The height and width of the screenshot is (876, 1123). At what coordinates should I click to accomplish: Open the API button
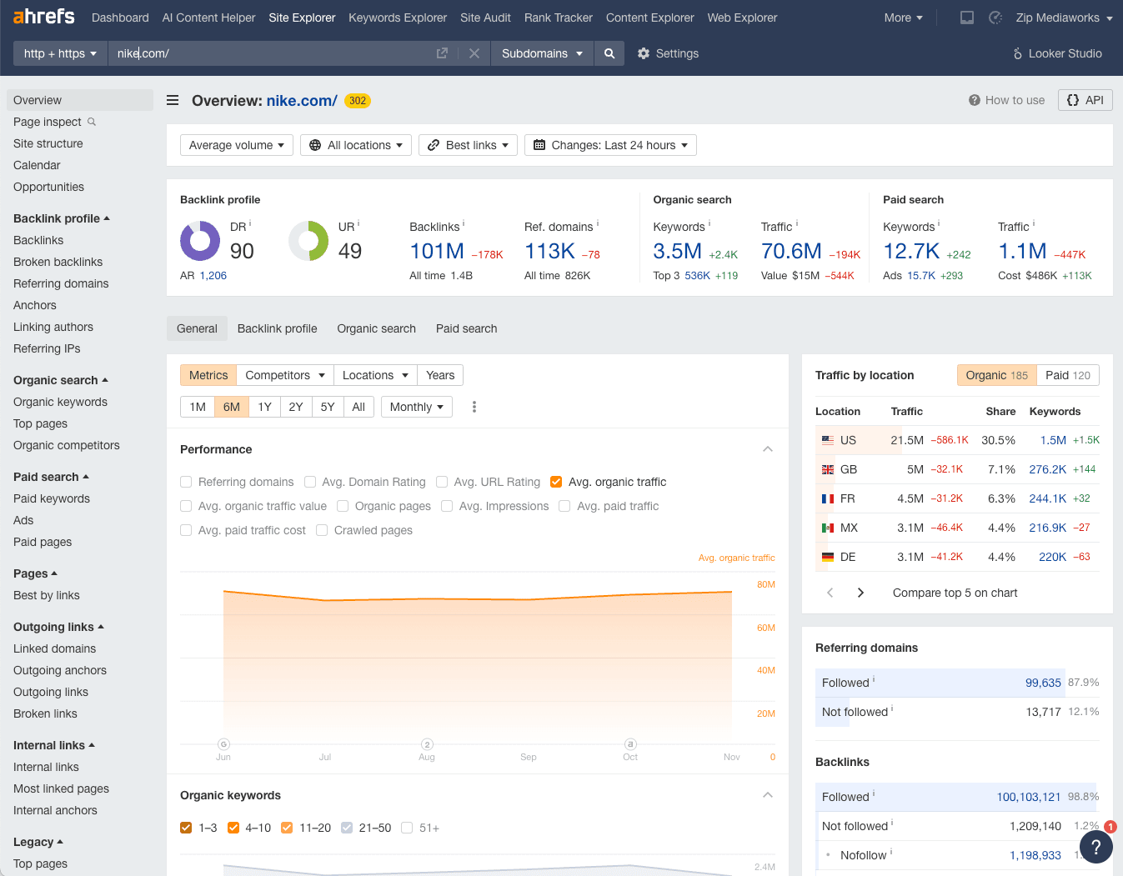coord(1085,100)
